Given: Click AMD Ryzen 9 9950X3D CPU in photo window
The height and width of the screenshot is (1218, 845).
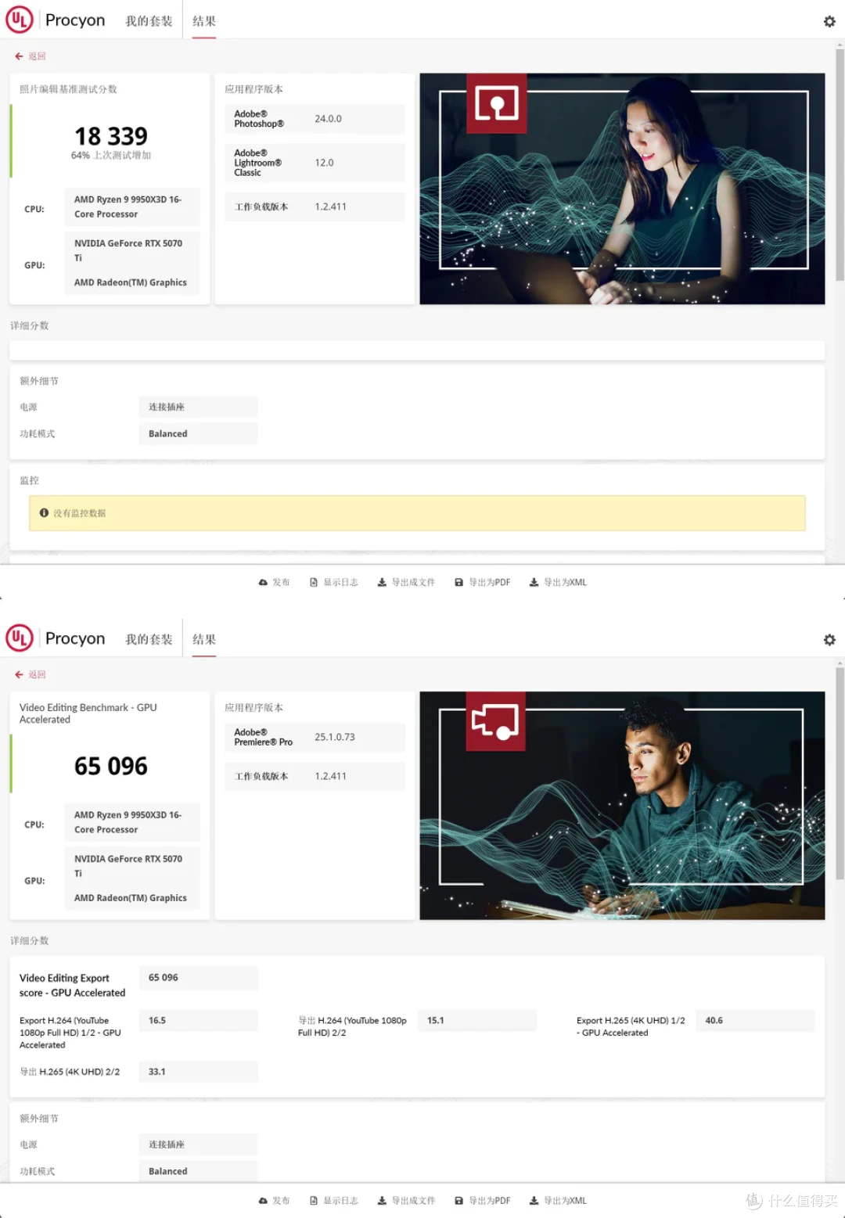Looking at the screenshot, I should 132,207.
